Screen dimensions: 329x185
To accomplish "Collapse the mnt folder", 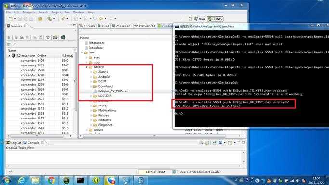I will (x=82, y=53).
